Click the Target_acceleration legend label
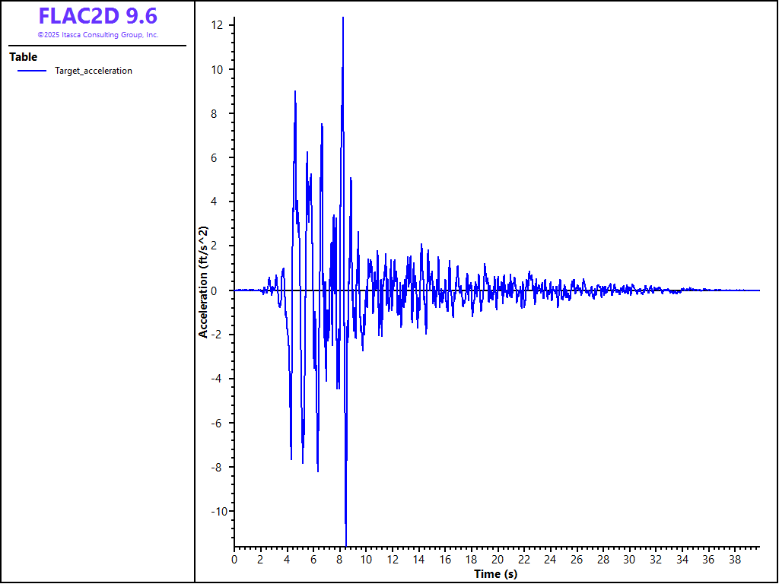 pos(94,71)
